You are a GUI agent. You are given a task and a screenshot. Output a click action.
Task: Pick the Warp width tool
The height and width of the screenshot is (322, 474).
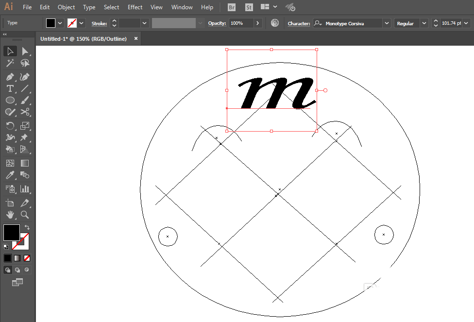10,137
